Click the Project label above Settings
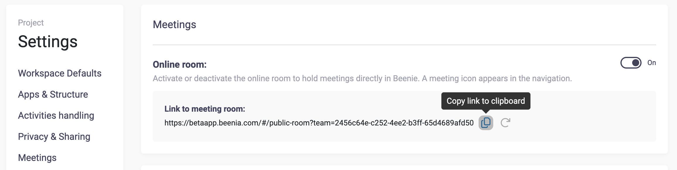The height and width of the screenshot is (170, 677). tap(31, 23)
